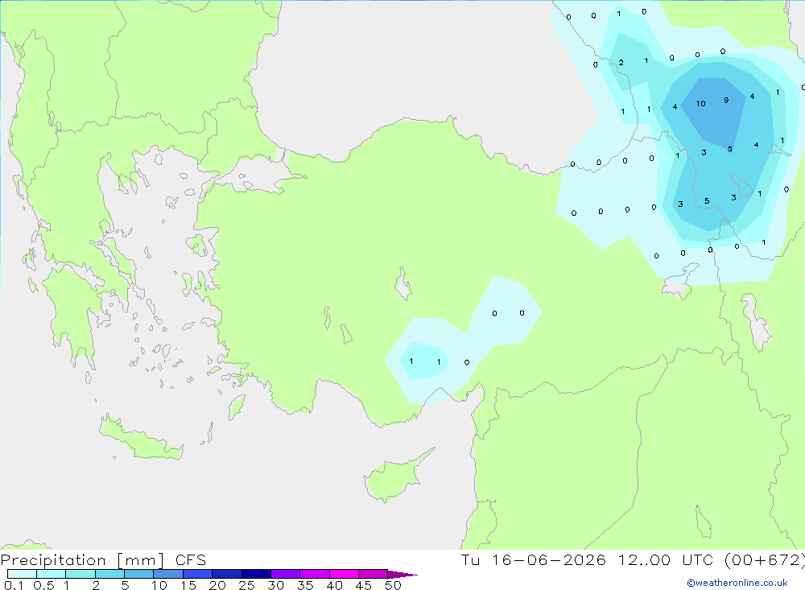This screenshot has height=590, width=805.
Task: Click the 0.1 to 0.5 legend color
Action: click(22, 574)
